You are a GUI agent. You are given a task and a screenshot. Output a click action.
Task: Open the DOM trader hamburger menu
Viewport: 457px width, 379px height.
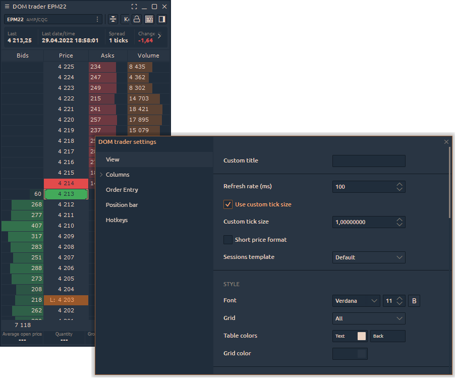coord(7,7)
